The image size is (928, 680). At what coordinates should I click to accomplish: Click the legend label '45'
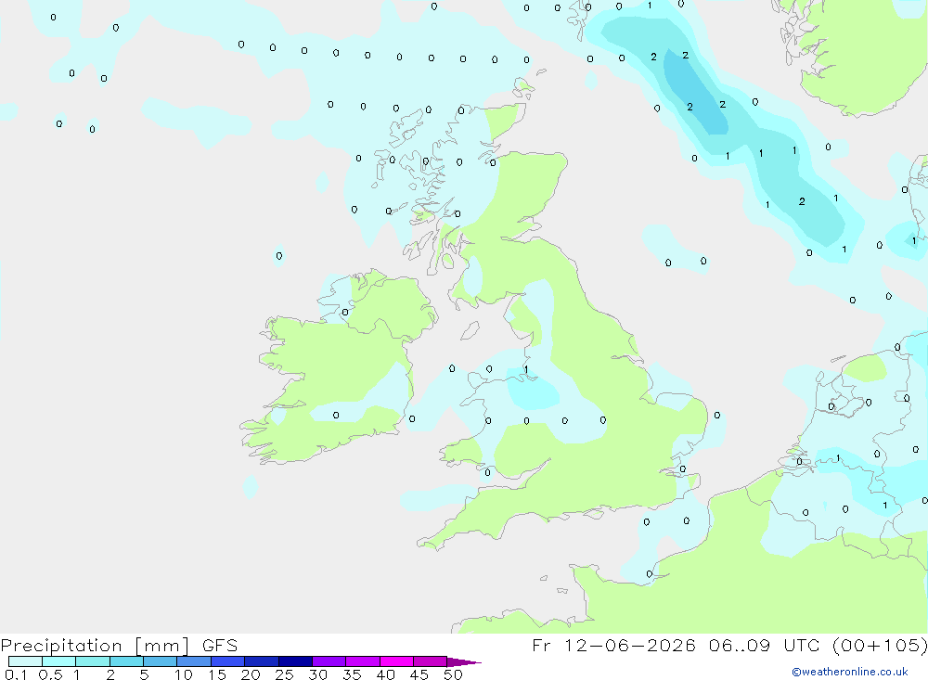[419, 674]
